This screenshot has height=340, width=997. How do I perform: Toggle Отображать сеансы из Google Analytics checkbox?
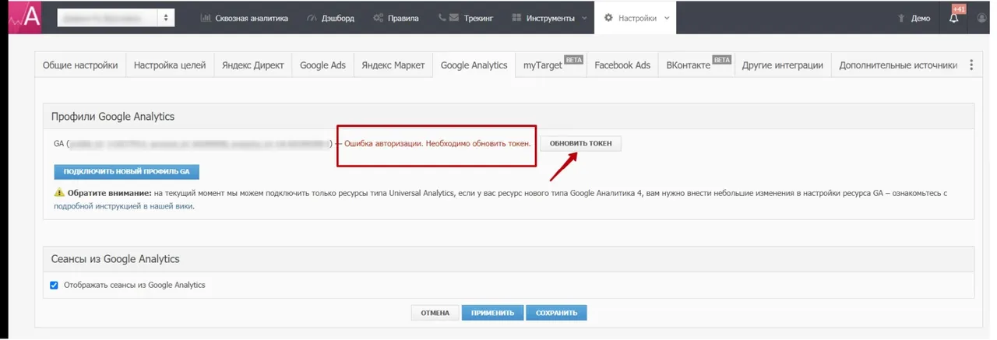coord(54,285)
